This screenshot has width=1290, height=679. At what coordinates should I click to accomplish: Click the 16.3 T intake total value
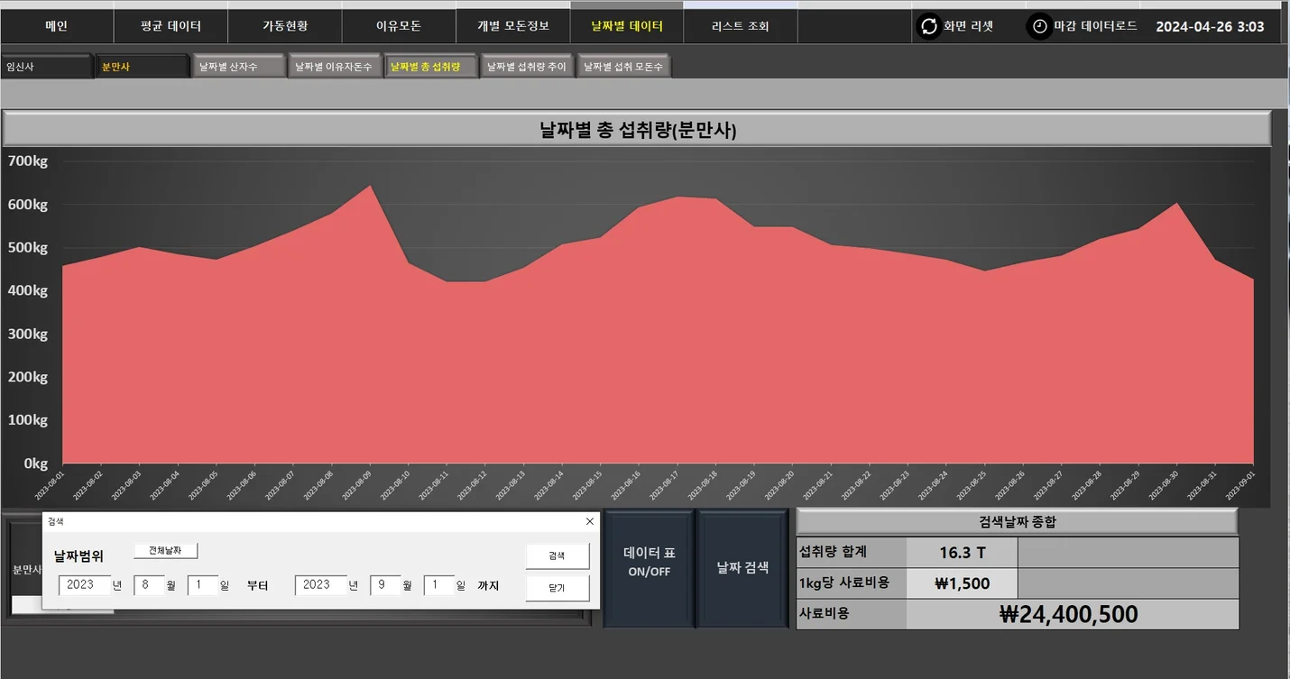pyautogui.click(x=962, y=552)
